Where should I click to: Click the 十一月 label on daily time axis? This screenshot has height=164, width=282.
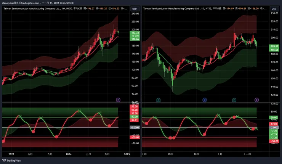click(x=247, y=154)
